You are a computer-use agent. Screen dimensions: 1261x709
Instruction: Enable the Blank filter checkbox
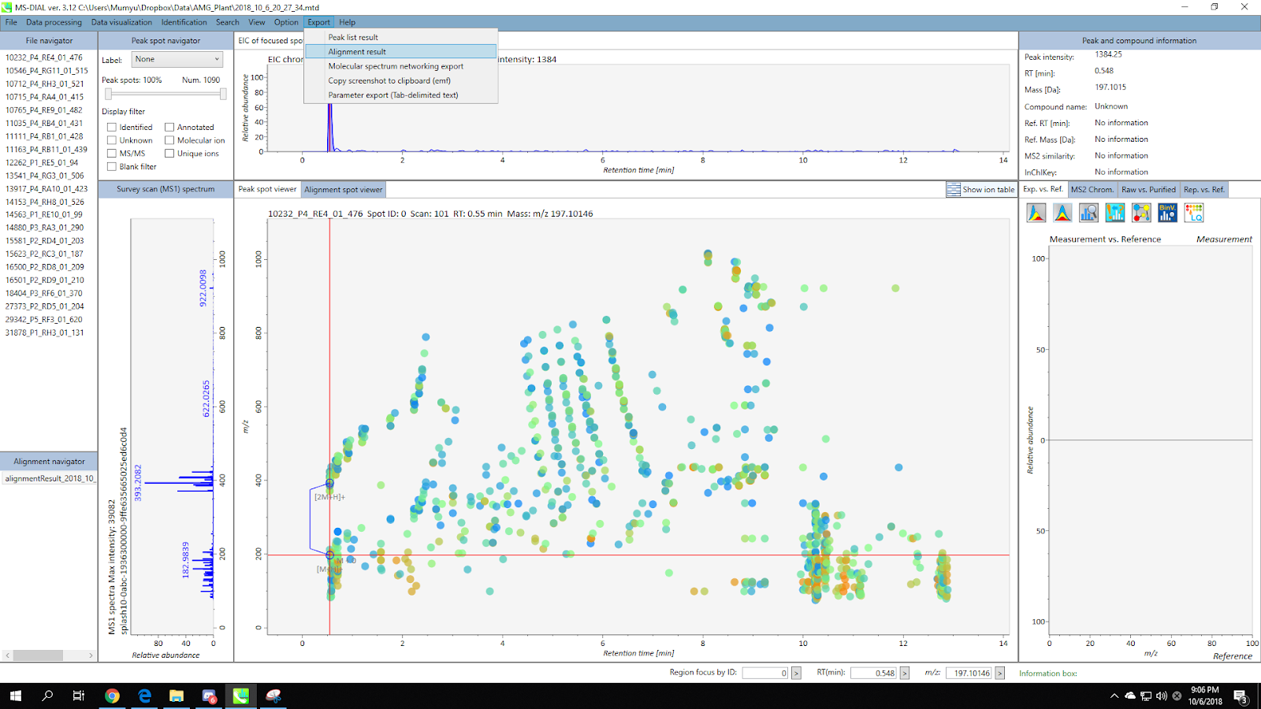112,167
